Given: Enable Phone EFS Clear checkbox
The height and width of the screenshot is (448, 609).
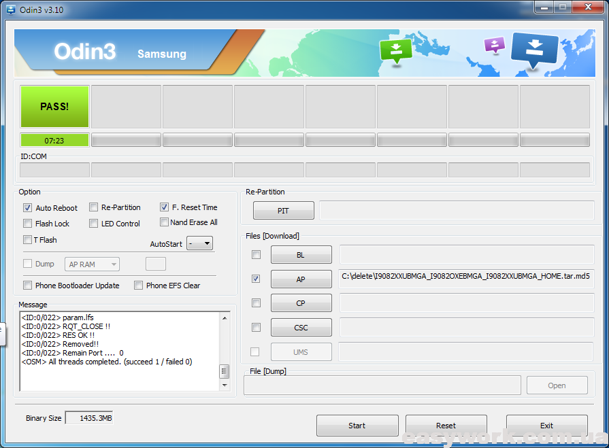Looking at the screenshot, I should 138,286.
